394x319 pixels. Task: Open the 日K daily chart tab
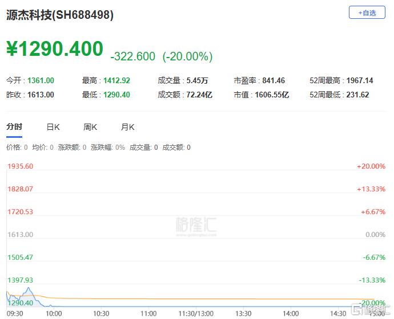coord(53,127)
